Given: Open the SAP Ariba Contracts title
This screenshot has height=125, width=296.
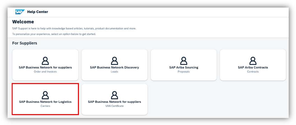Looking at the screenshot, I should pos(253,67).
